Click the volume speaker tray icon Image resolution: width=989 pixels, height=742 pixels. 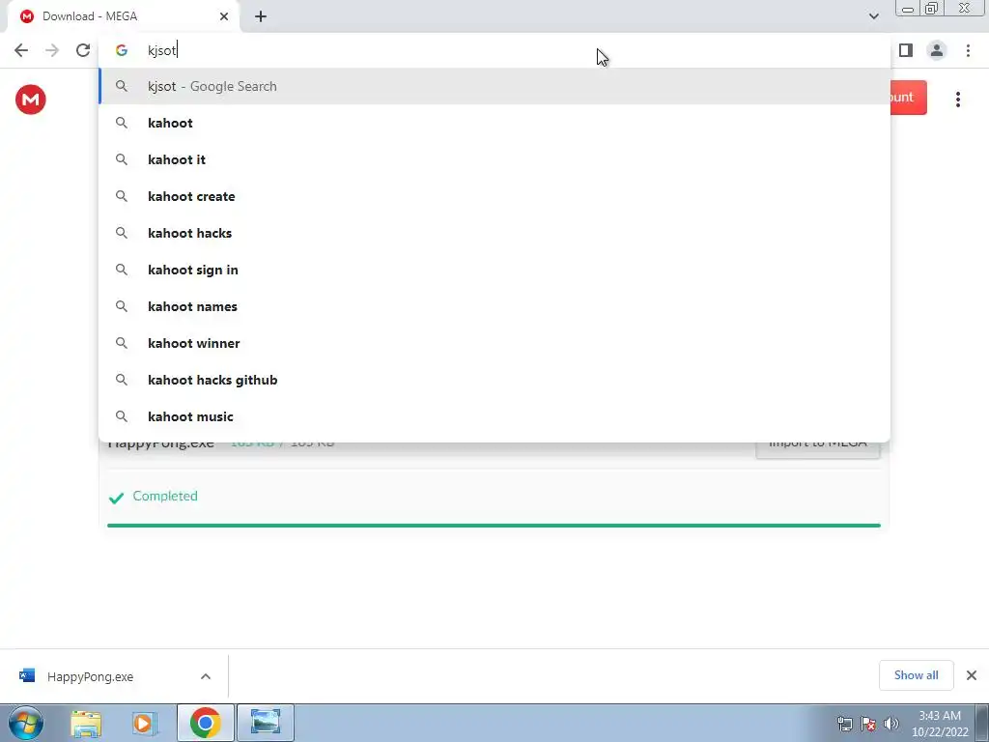[x=891, y=724]
